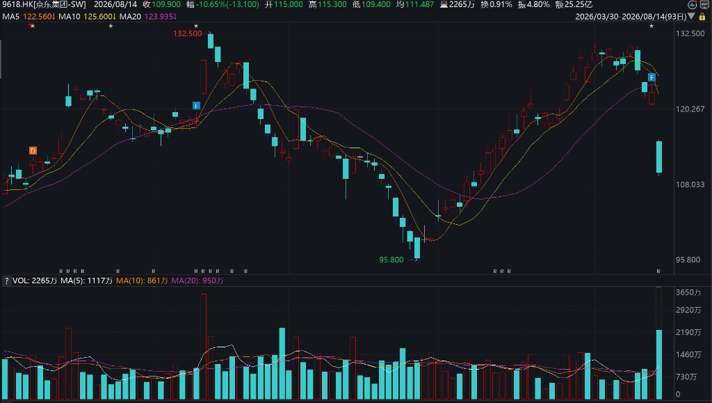Click the 120.267 price axis label
The width and height of the screenshot is (712, 403).
[690, 109]
